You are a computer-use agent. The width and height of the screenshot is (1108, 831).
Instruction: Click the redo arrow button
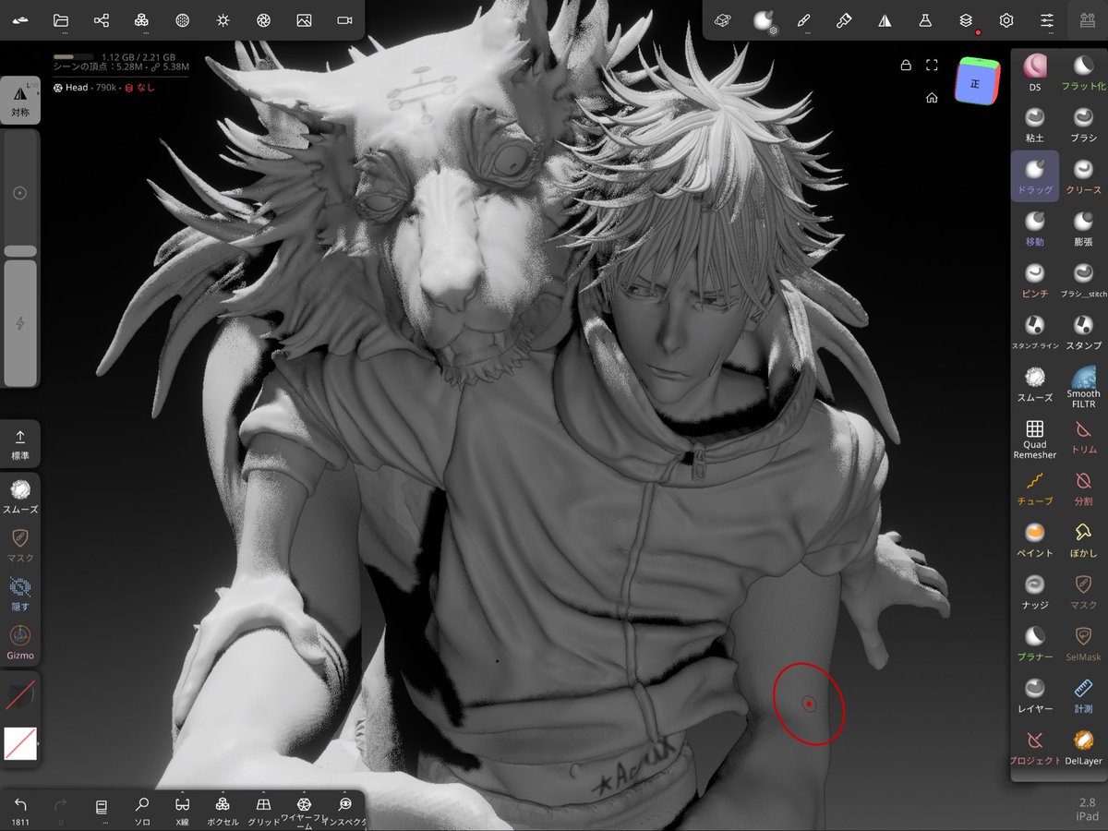(x=61, y=810)
